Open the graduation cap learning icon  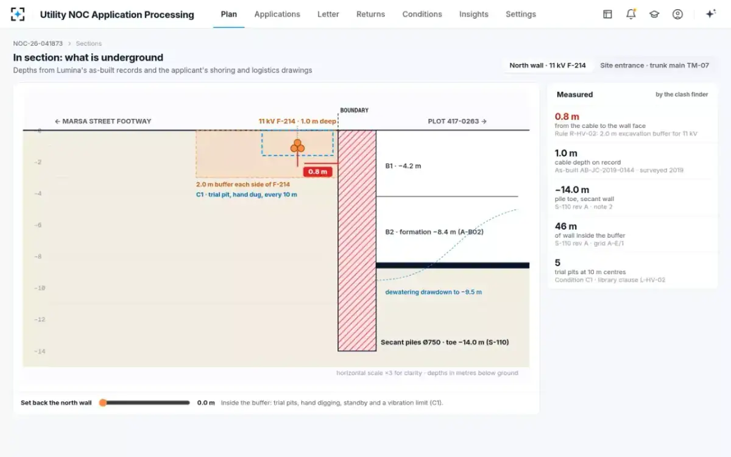point(654,14)
